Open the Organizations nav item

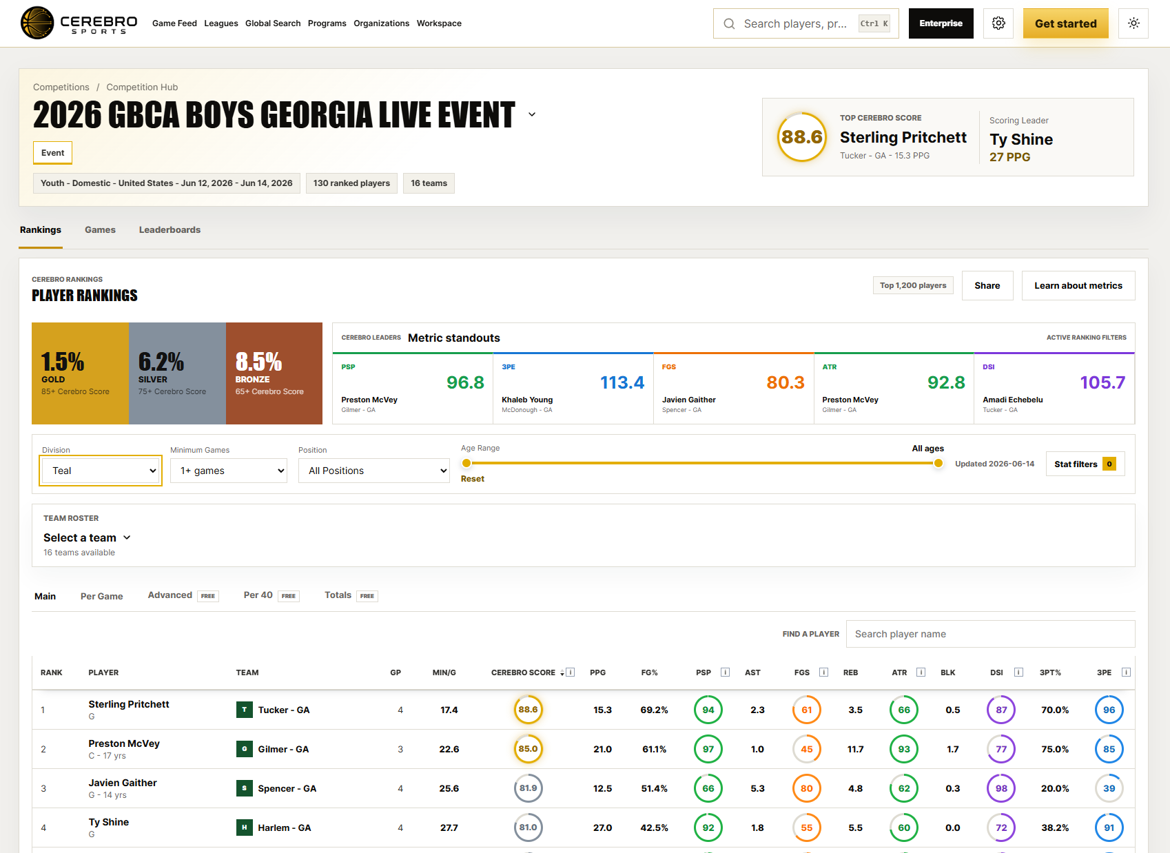click(x=382, y=23)
